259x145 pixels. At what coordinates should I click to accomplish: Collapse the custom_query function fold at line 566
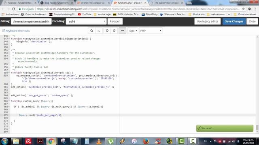tap(9, 101)
